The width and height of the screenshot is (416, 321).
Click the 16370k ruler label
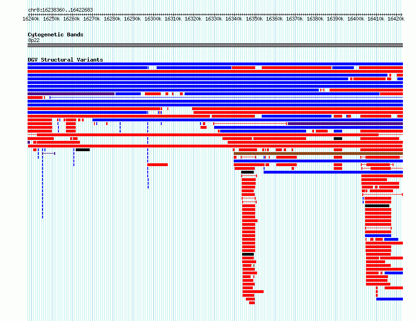tap(294, 19)
